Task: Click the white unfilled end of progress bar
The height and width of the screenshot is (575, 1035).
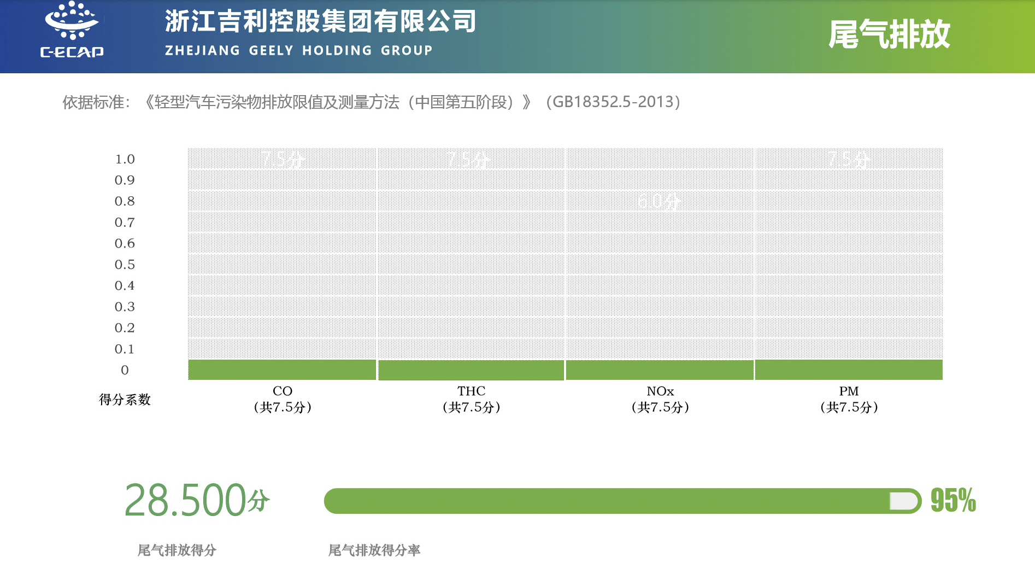Action: (904, 501)
